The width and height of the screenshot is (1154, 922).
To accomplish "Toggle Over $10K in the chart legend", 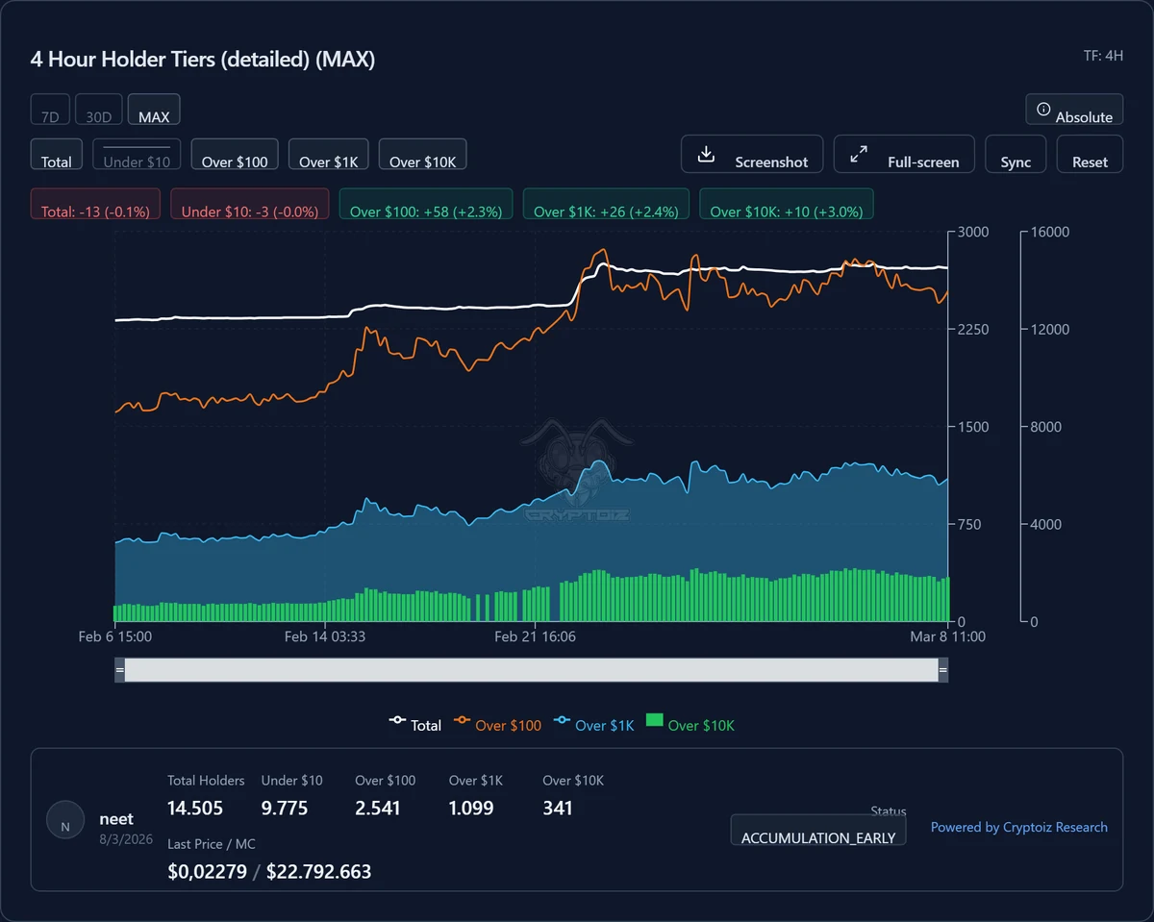I will click(690, 725).
